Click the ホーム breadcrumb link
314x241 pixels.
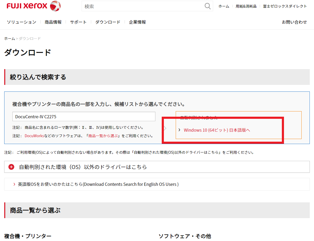[9, 39]
